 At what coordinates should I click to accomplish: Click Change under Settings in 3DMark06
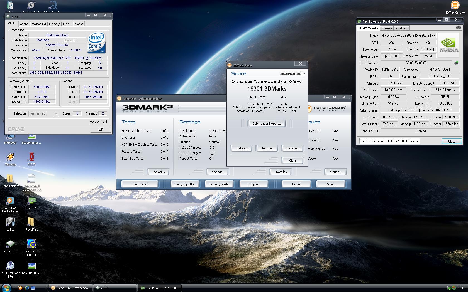tap(218, 172)
